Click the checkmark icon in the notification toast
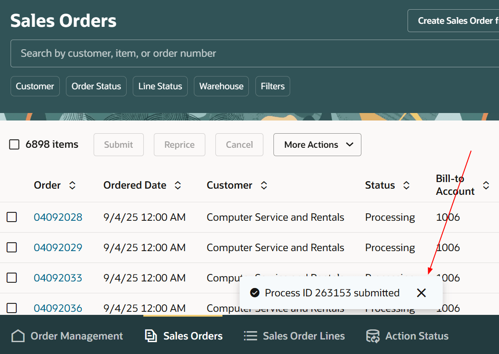The width and height of the screenshot is (499, 354). [254, 292]
